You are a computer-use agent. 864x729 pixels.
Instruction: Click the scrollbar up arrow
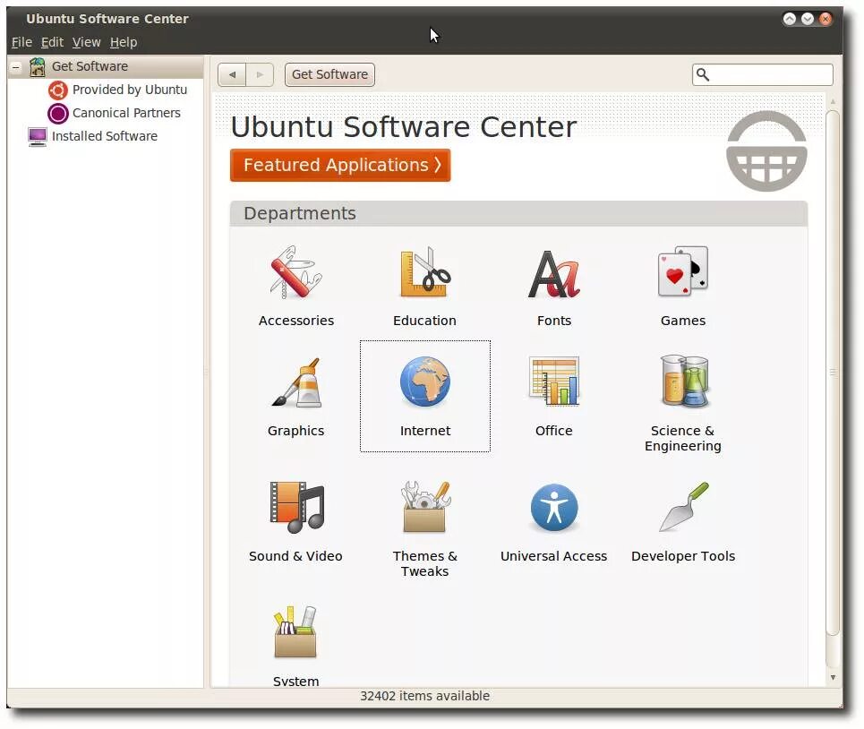833,101
